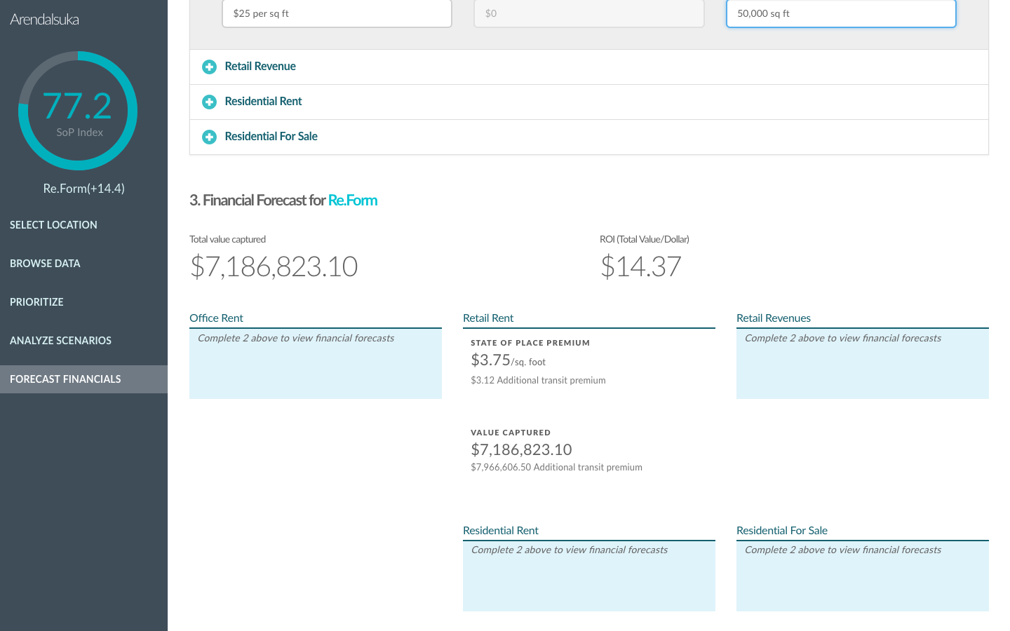
Task: Click the lower Residential For Sale placeholder box
Action: 863,576
